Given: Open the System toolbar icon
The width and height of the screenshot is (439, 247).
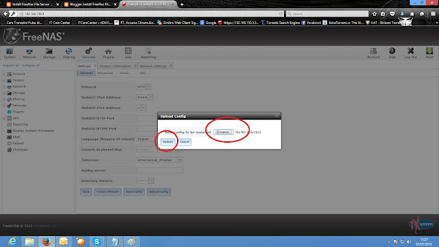Looking at the screenshot, I should [10, 53].
